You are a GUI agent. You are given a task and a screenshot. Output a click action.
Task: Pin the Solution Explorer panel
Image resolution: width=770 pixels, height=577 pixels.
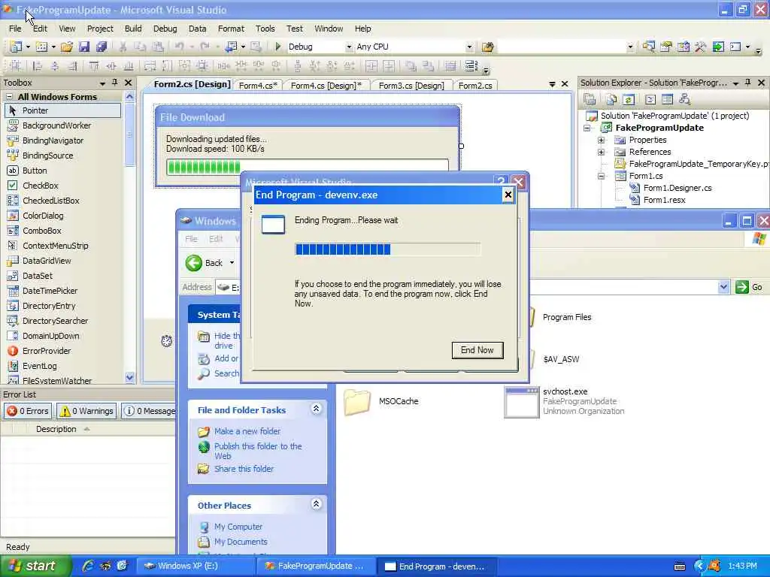[747, 83]
